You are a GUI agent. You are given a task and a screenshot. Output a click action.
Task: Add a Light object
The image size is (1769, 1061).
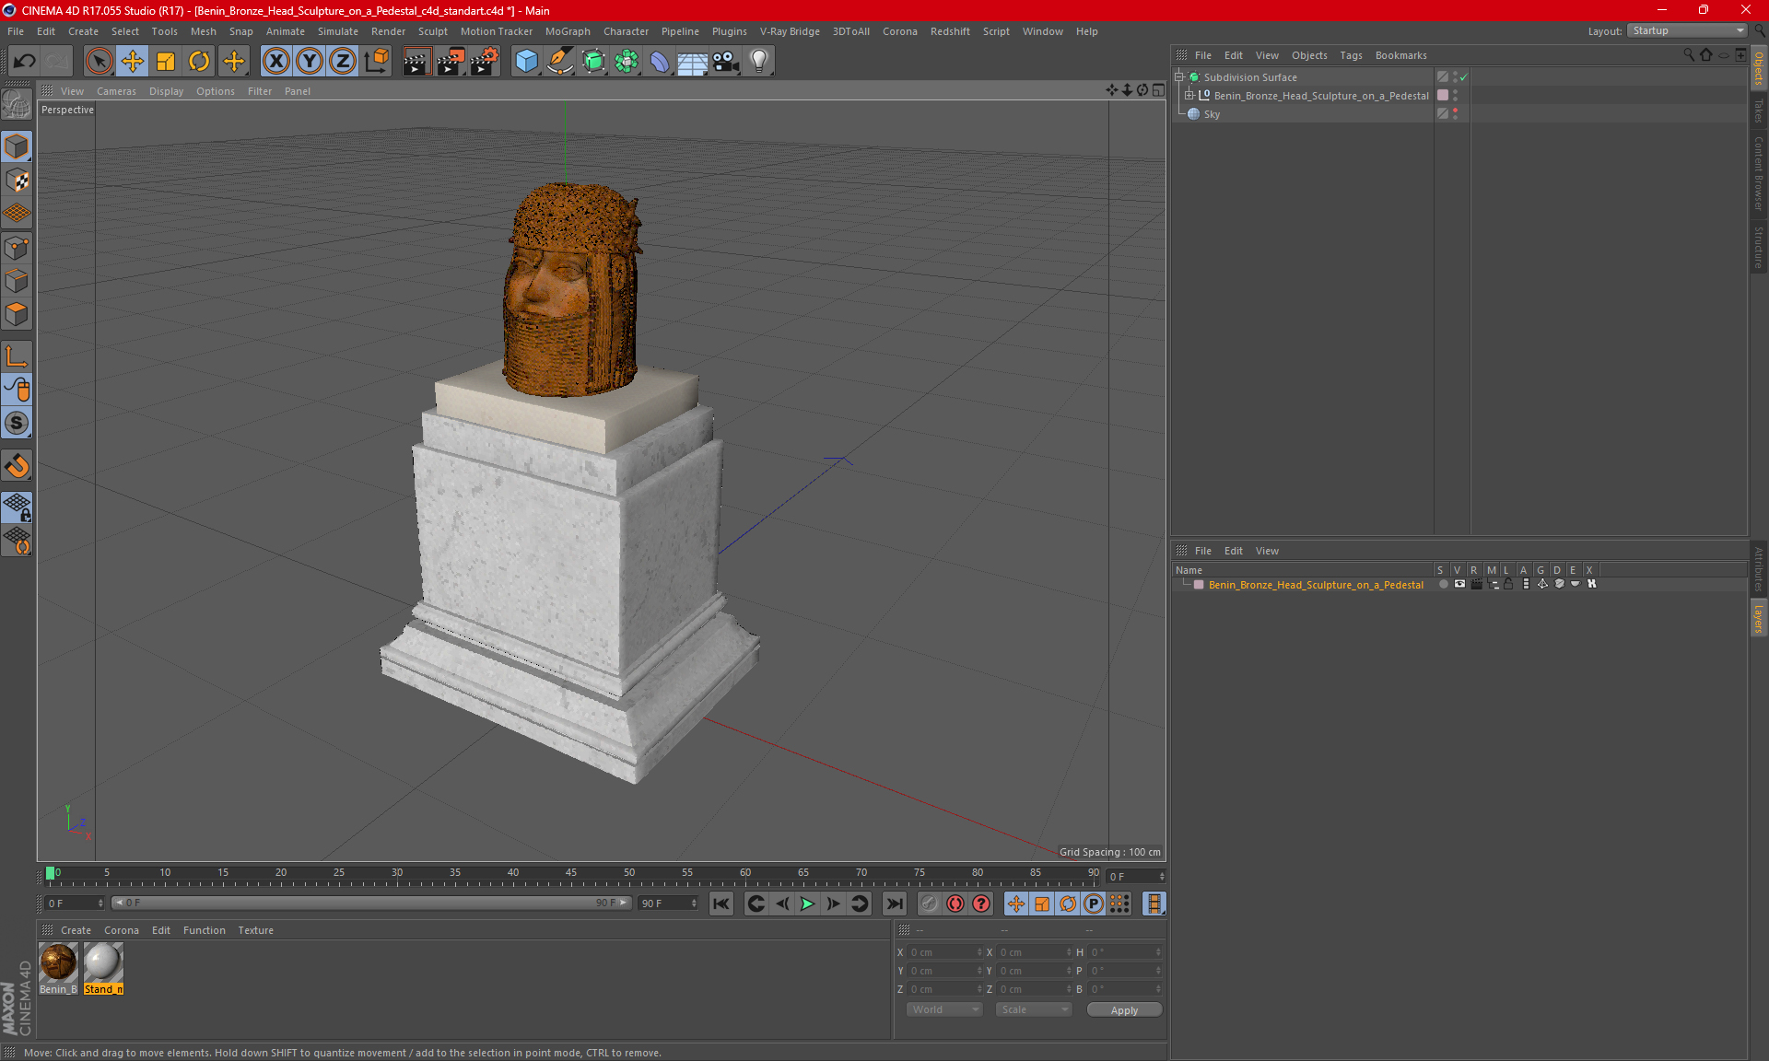(758, 62)
